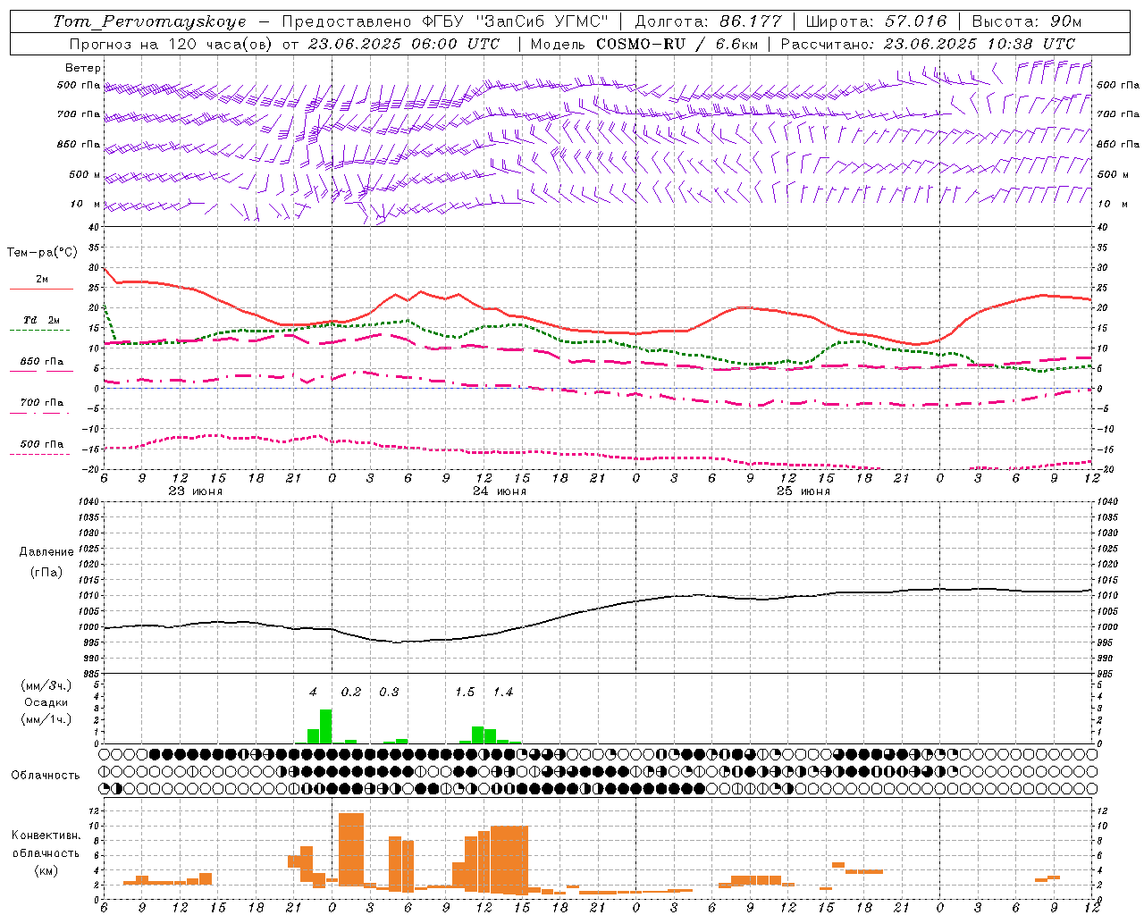
Task: Click the 850 гПа temperature legend entry
Action: [41, 362]
